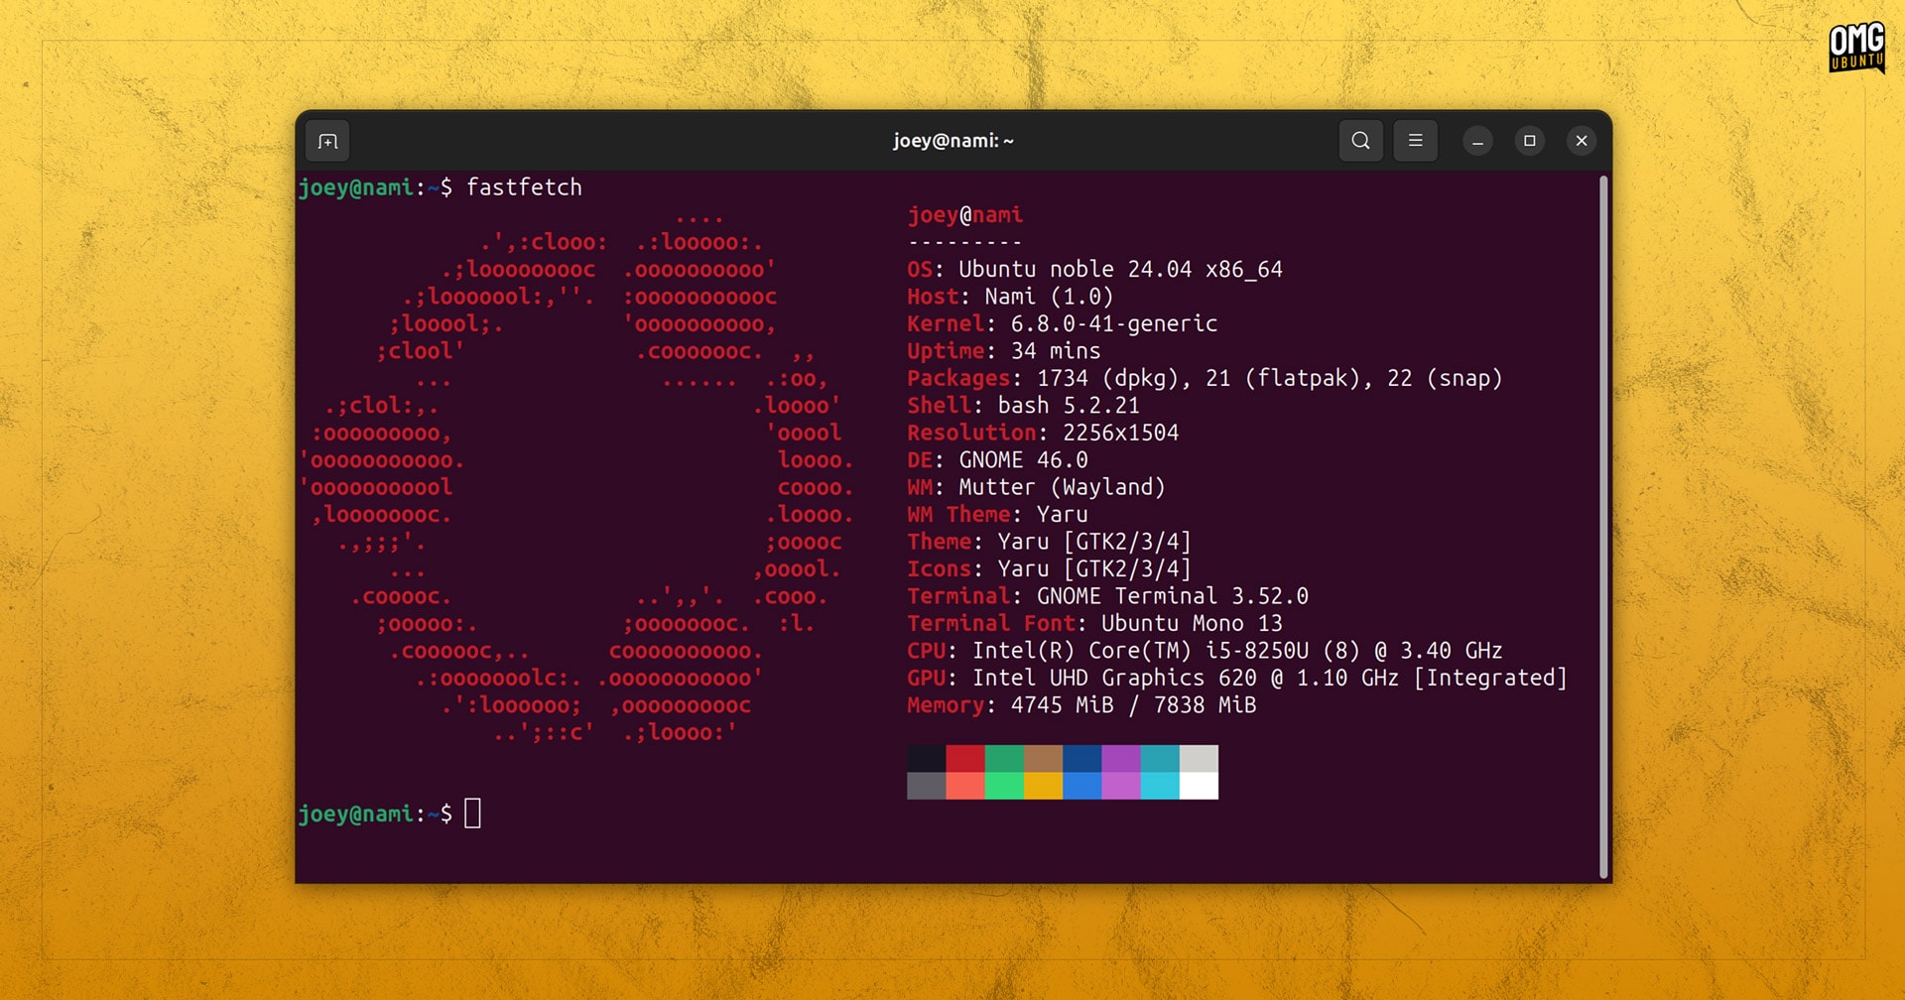Image resolution: width=1905 pixels, height=1000 pixels.
Task: Open the terminal search
Action: (x=1360, y=141)
